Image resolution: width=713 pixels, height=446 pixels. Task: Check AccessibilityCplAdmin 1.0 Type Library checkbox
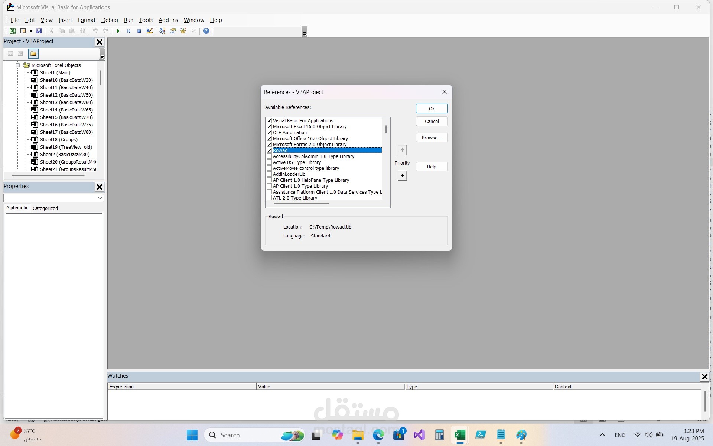(x=269, y=156)
